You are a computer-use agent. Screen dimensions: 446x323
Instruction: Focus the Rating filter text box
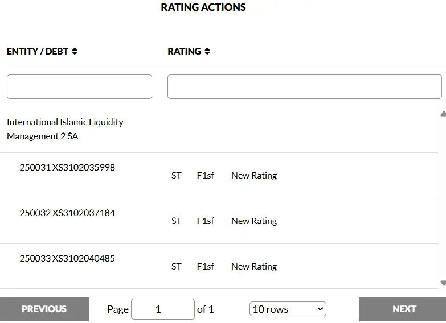click(x=304, y=87)
